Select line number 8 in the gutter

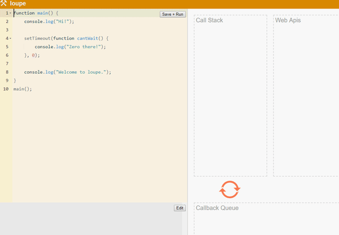click(6, 72)
